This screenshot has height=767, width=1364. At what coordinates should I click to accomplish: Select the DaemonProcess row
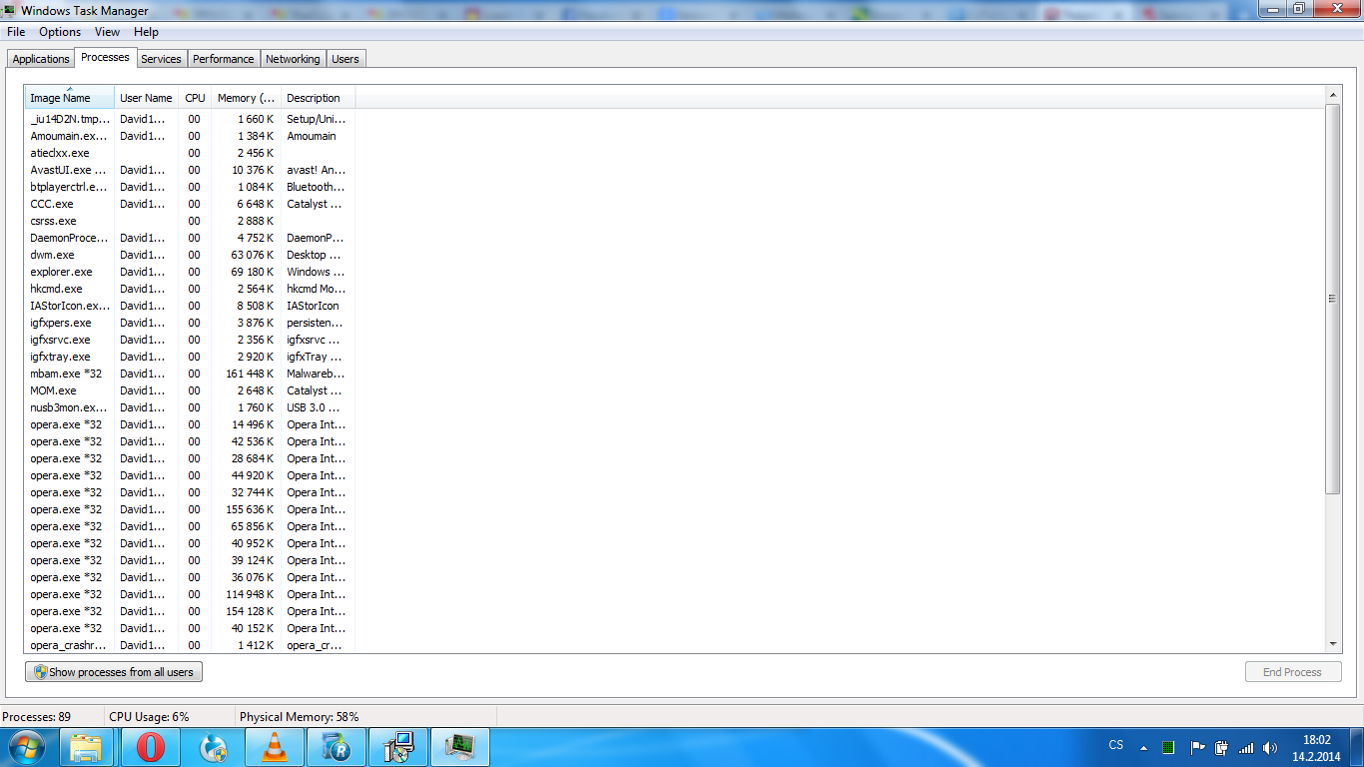[190, 238]
